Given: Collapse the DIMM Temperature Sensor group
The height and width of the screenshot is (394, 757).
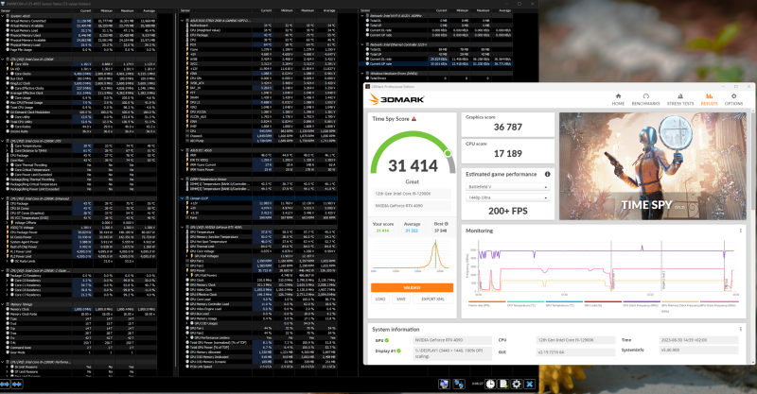Looking at the screenshot, I should click(182, 179).
